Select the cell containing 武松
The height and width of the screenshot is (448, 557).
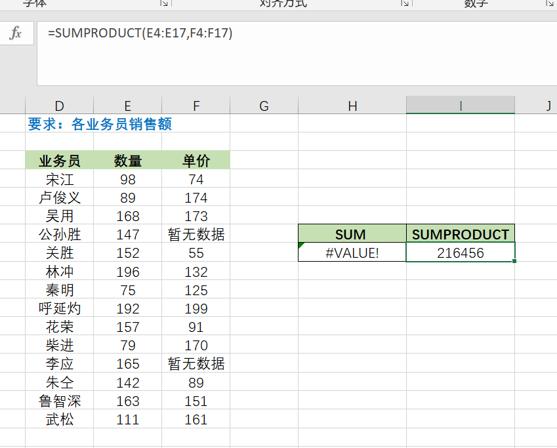pyautogui.click(x=59, y=420)
